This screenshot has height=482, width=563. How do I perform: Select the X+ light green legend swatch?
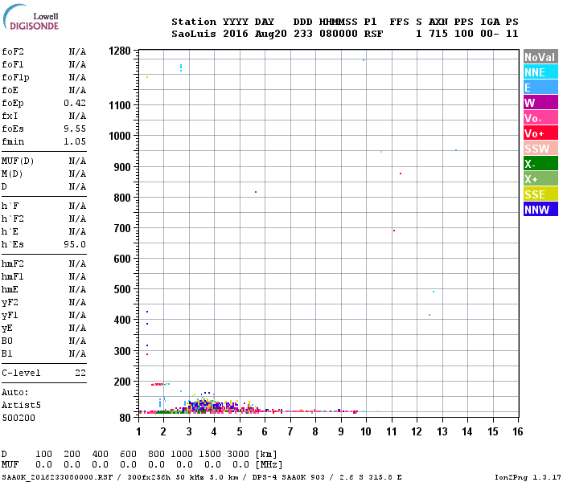click(540, 179)
